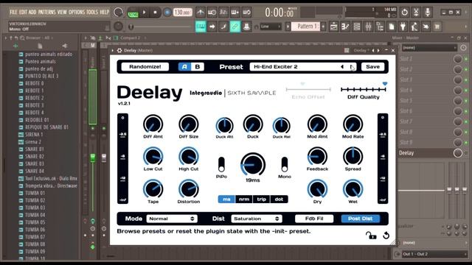Stop playback in the transport bar
The width and height of the screenshot is (472, 265).
coord(155,13)
